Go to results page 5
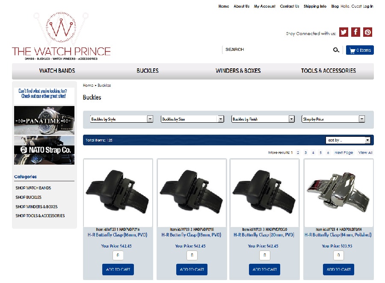 click(x=320, y=153)
